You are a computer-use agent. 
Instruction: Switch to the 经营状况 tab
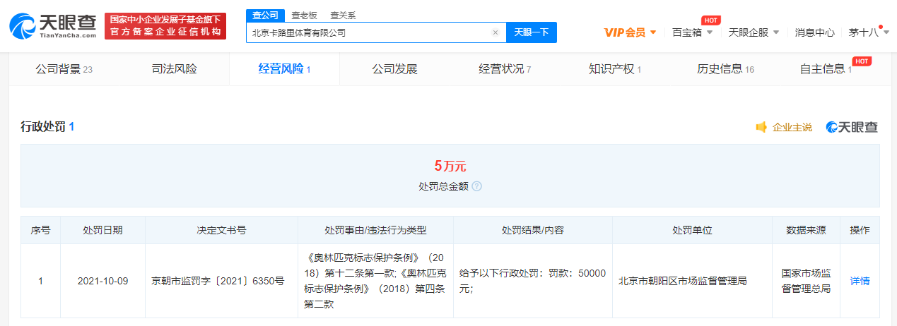click(x=505, y=69)
